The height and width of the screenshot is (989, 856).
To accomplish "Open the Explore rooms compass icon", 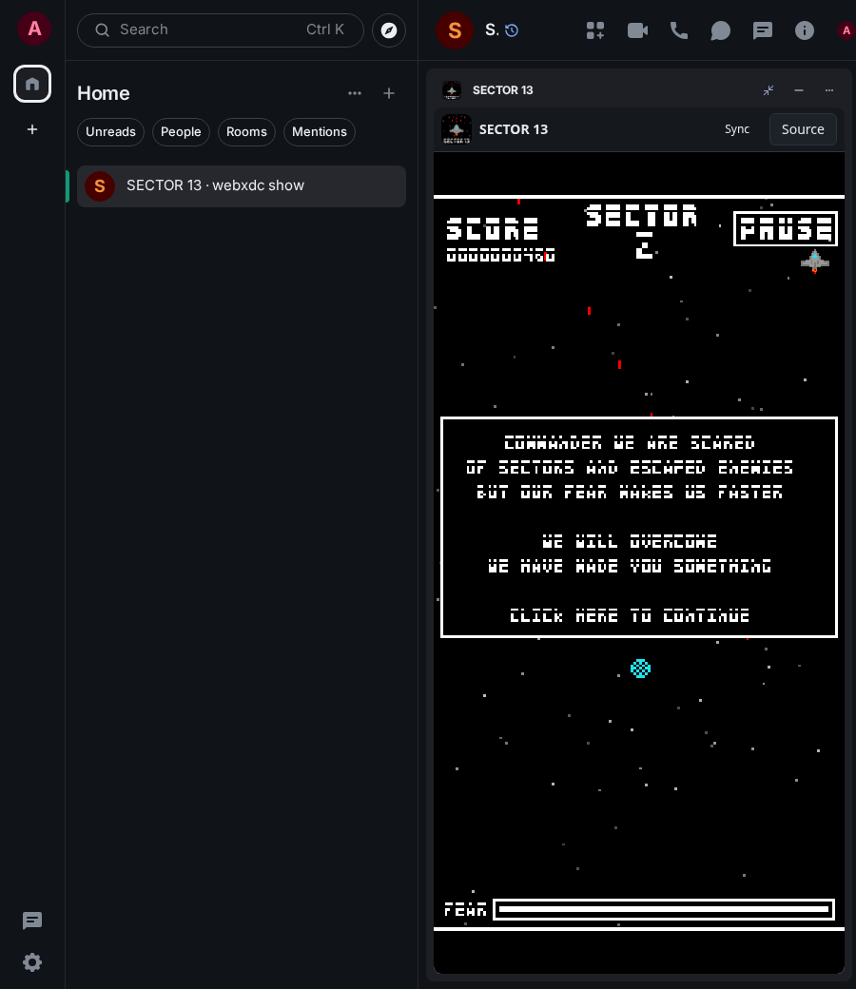I will pyautogui.click(x=389, y=30).
